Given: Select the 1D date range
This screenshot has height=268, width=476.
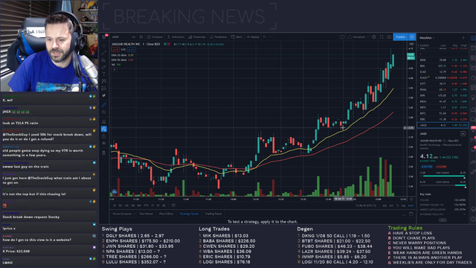Looking at the screenshot, I should click(115, 205).
